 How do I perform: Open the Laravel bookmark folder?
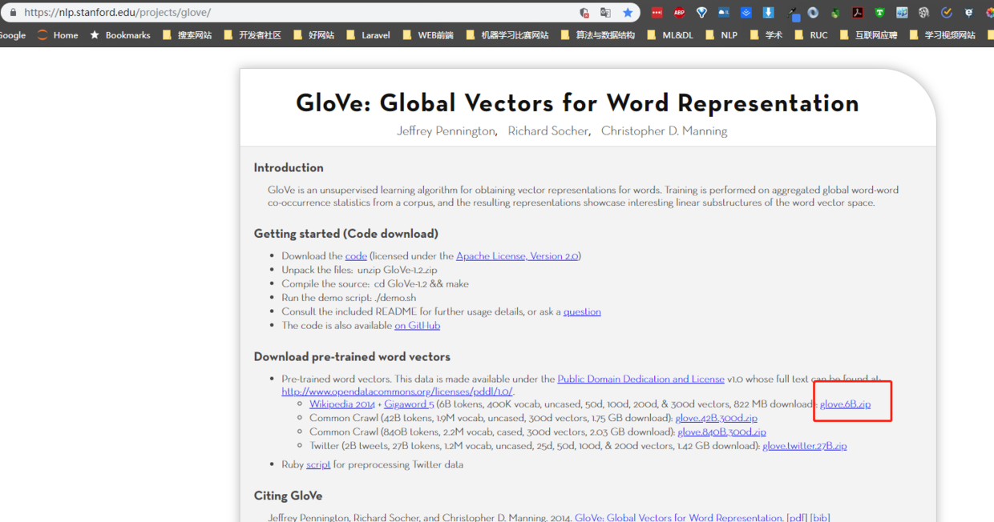(x=368, y=35)
